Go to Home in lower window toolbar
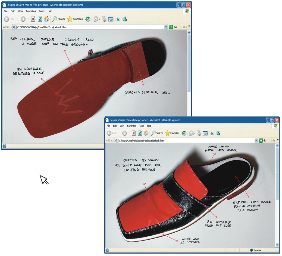 coord(146,133)
